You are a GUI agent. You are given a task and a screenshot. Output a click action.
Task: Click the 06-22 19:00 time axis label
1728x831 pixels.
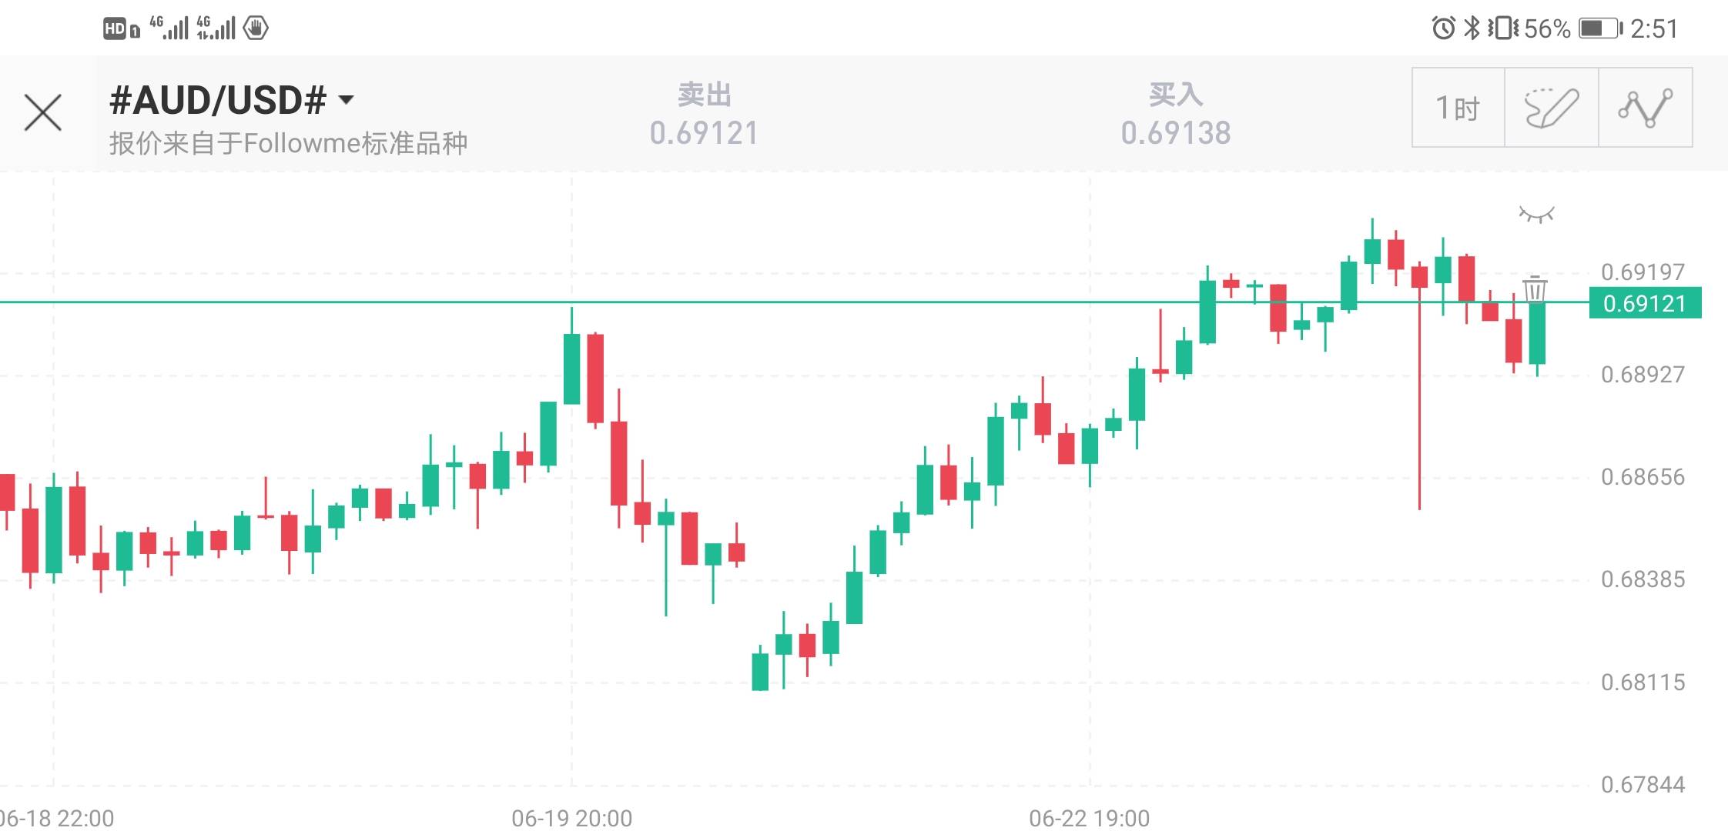click(1089, 818)
